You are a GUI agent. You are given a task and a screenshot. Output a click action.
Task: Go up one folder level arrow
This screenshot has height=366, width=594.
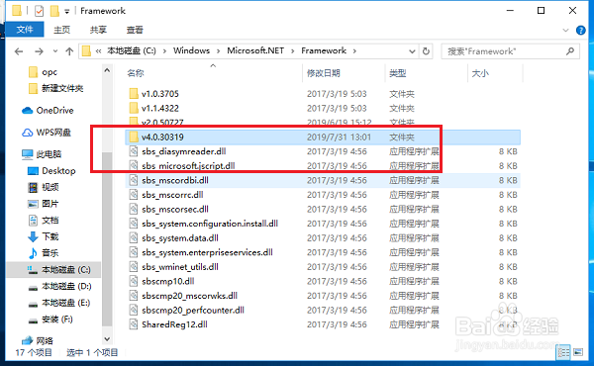[69, 51]
